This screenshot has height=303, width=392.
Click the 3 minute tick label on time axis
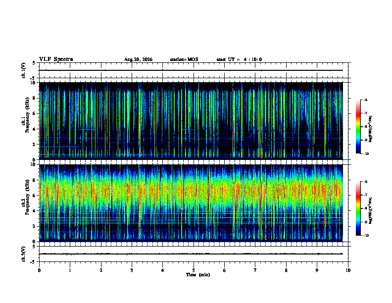coord(132,270)
